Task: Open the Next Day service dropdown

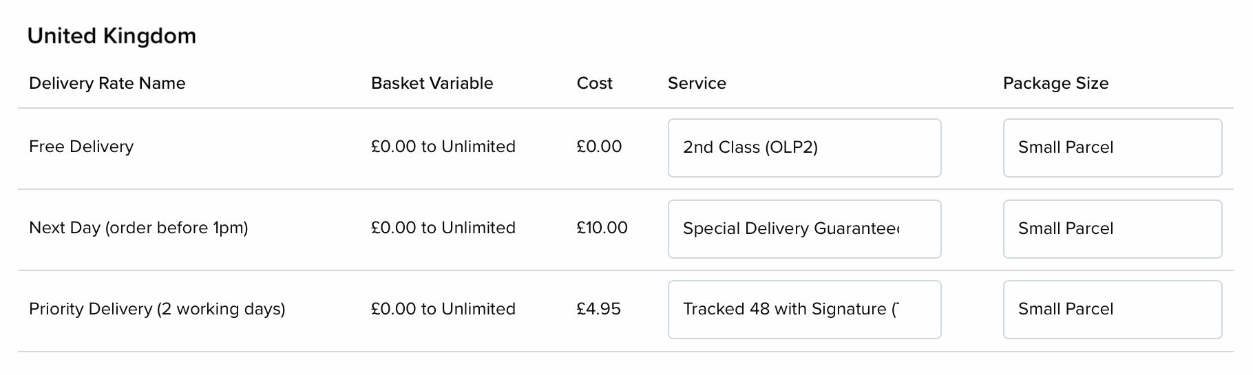Action: point(804,229)
